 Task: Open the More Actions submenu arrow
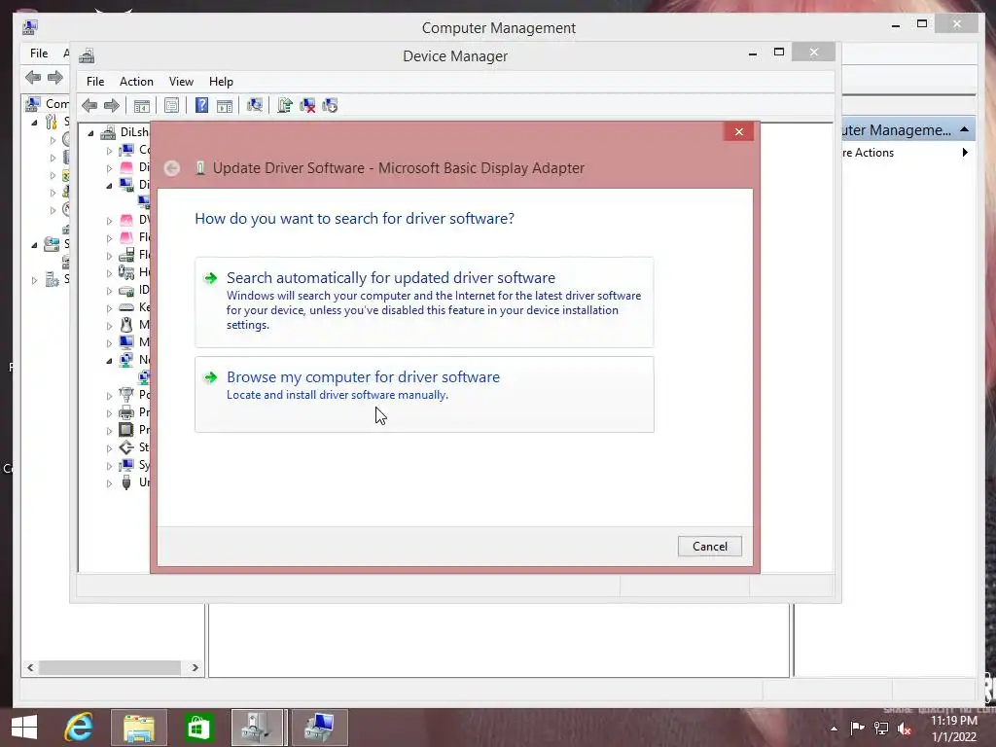[965, 153]
